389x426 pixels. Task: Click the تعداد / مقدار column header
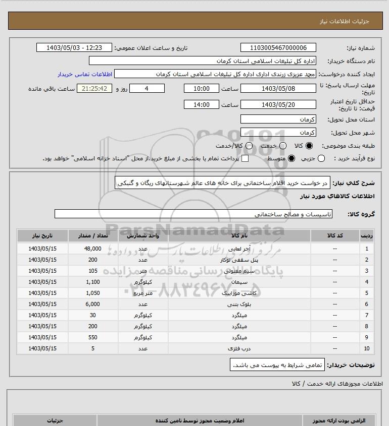point(93,235)
